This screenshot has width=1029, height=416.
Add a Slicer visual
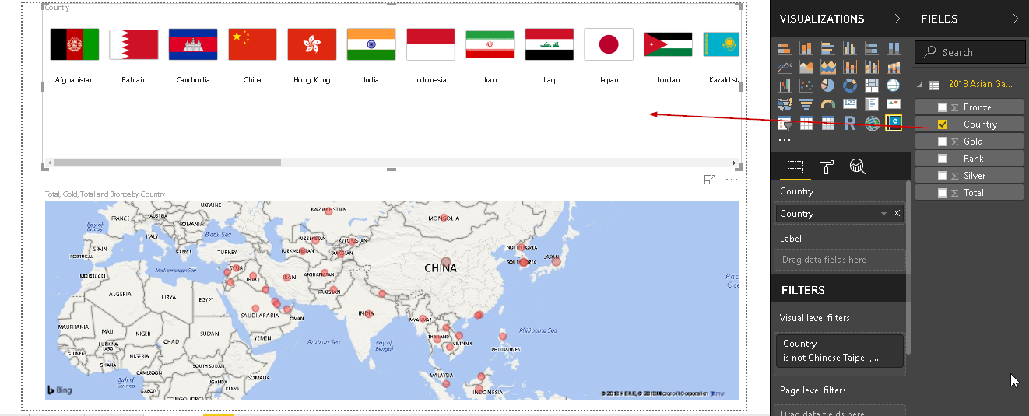785,123
